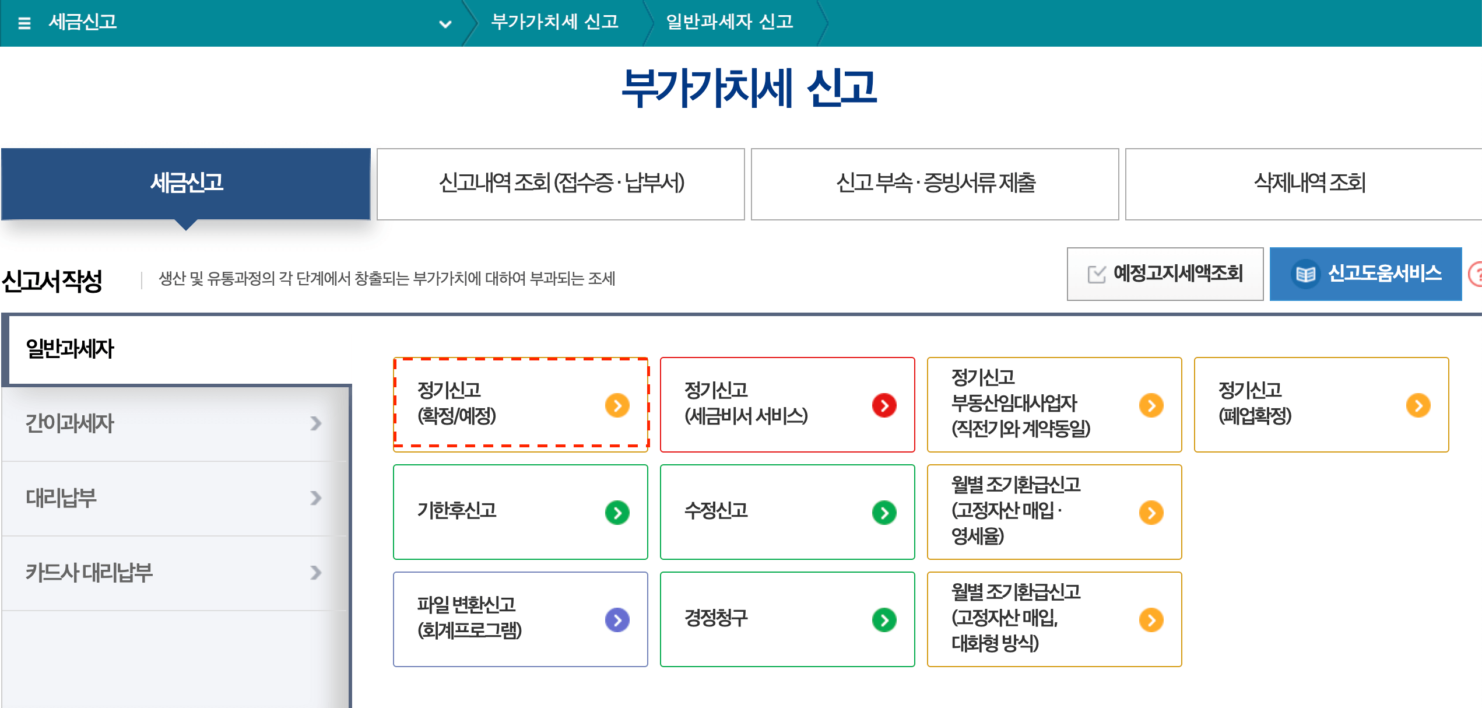
Task: Click the 부가가치세 신고 breadcrumb item
Action: point(556,23)
